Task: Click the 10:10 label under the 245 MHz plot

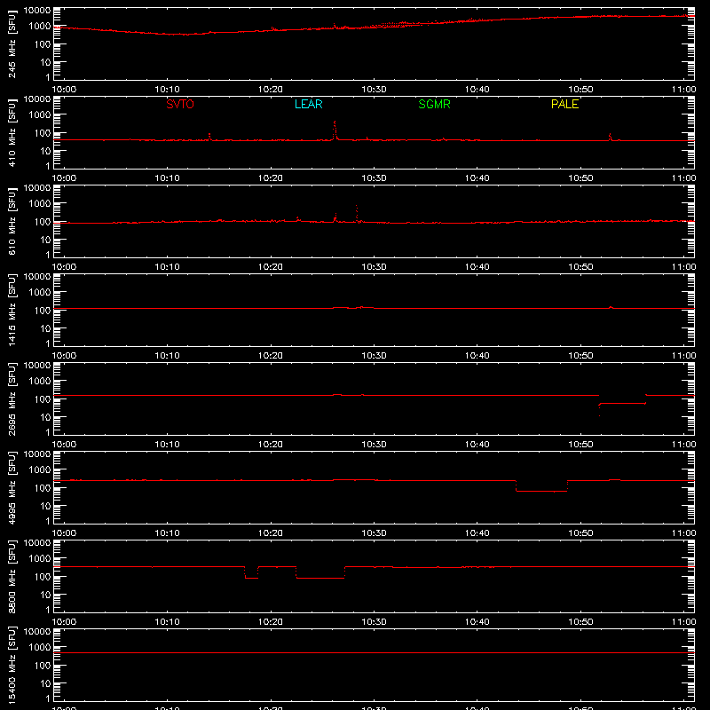Action: (168, 90)
